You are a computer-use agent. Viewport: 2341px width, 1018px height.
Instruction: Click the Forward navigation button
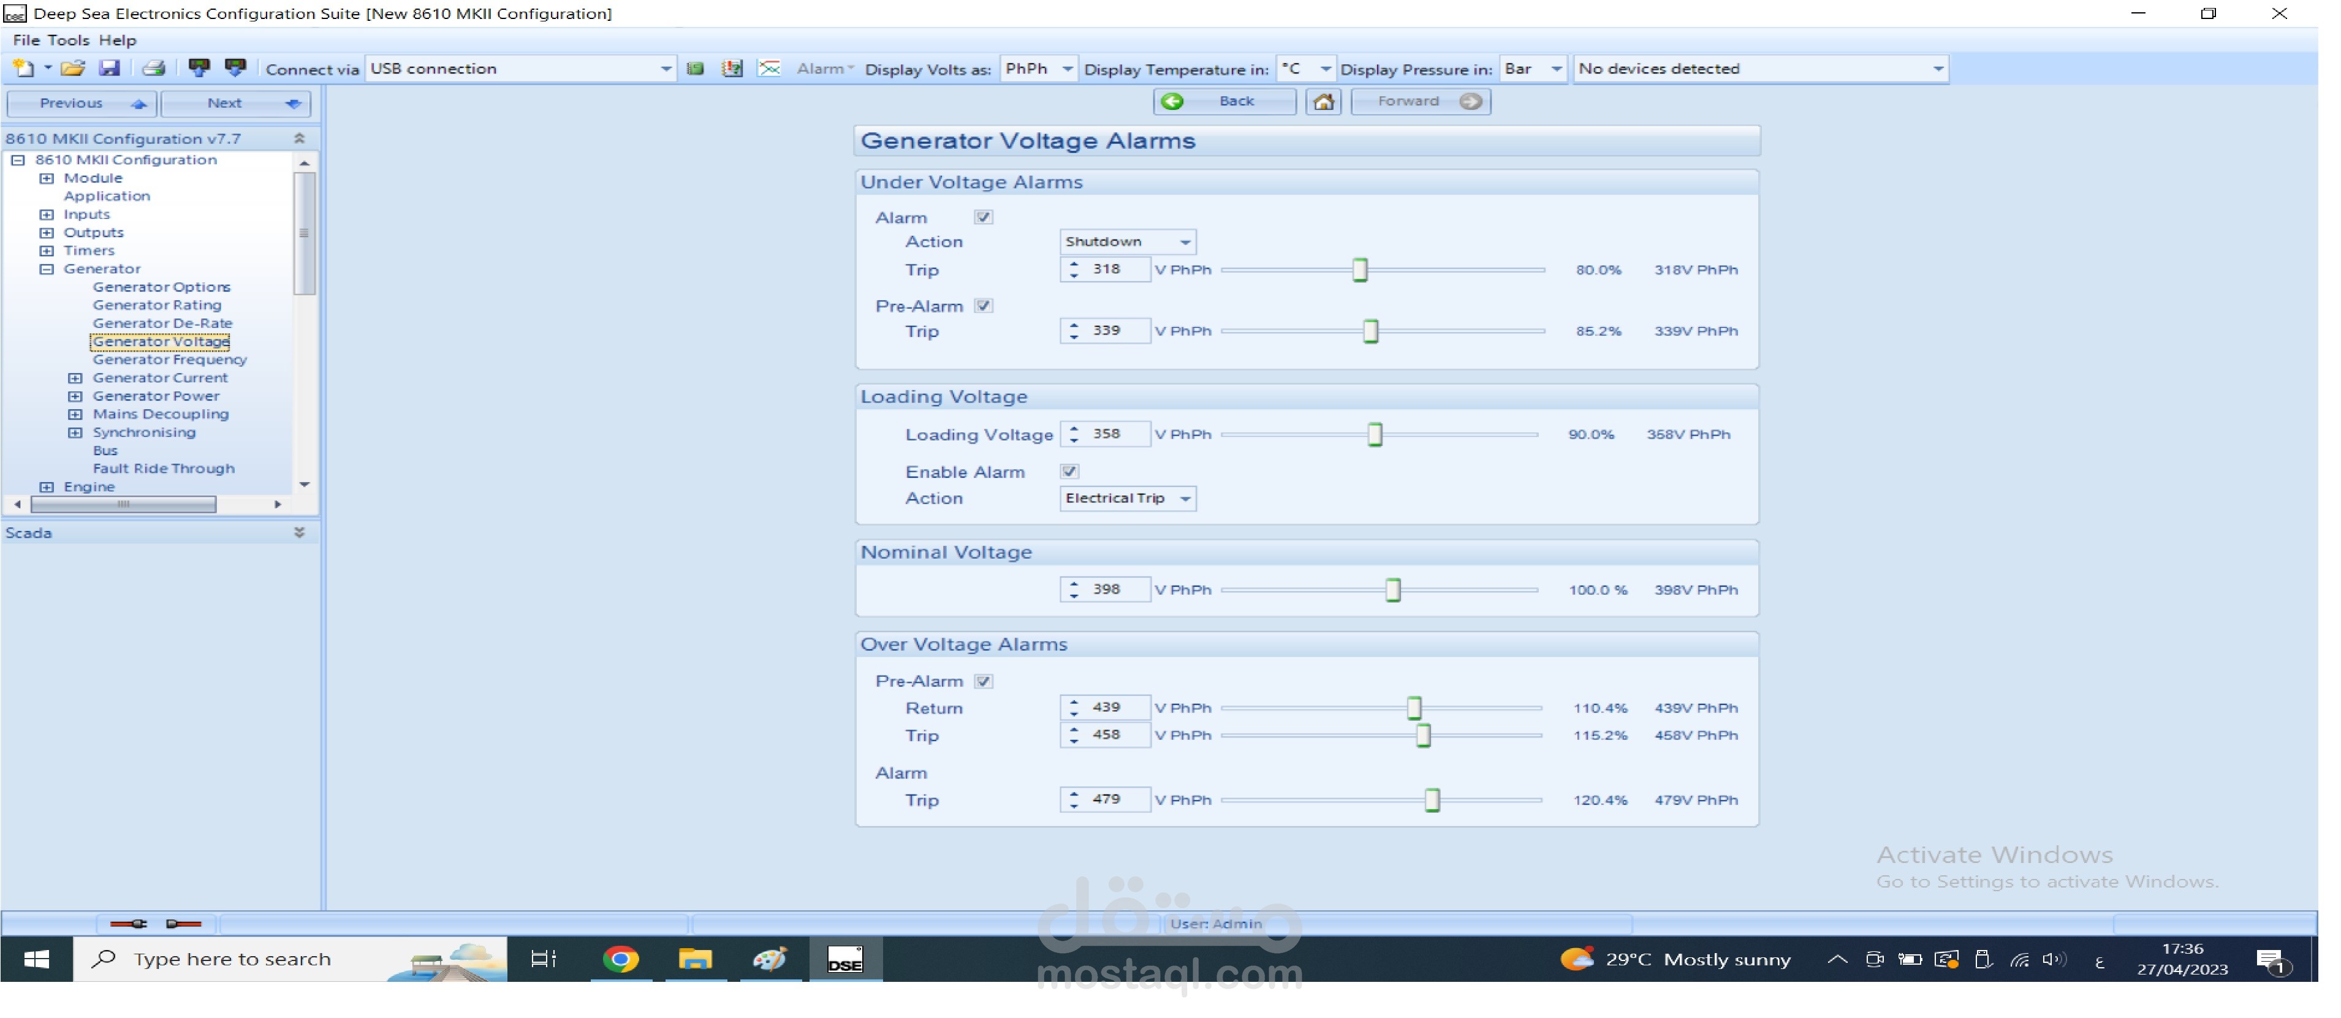point(1421,102)
